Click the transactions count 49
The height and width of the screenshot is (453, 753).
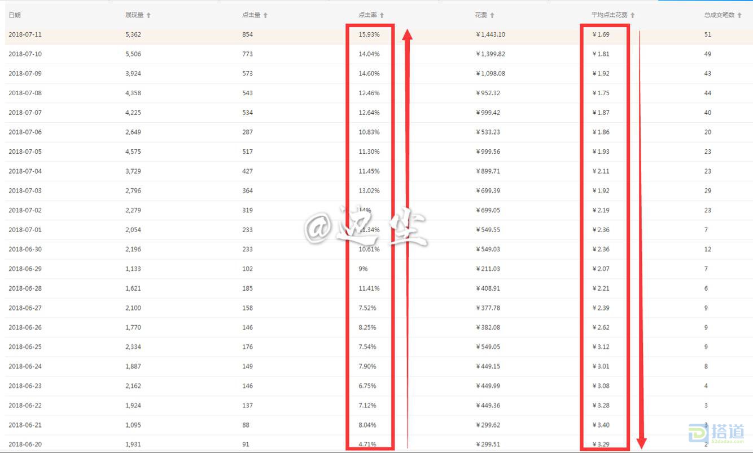pos(708,54)
